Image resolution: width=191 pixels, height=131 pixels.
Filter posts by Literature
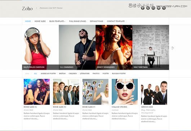pyautogui.click(x=85, y=73)
